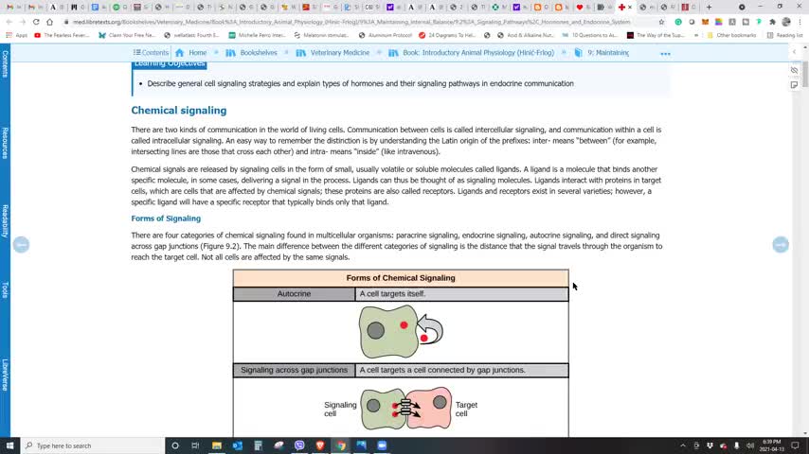Collapse the right side panel chevron
The height and width of the screenshot is (454, 809).
(x=794, y=51)
